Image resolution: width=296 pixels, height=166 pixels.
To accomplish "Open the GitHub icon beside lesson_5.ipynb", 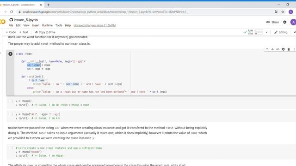I will click(11, 20).
